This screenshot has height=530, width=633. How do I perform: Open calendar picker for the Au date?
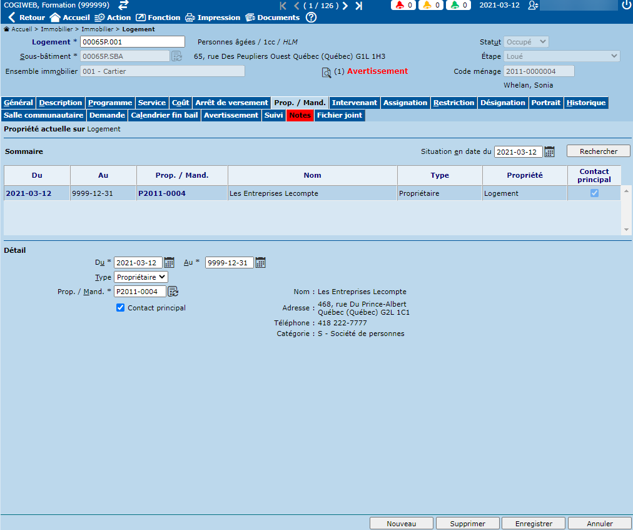pos(261,263)
